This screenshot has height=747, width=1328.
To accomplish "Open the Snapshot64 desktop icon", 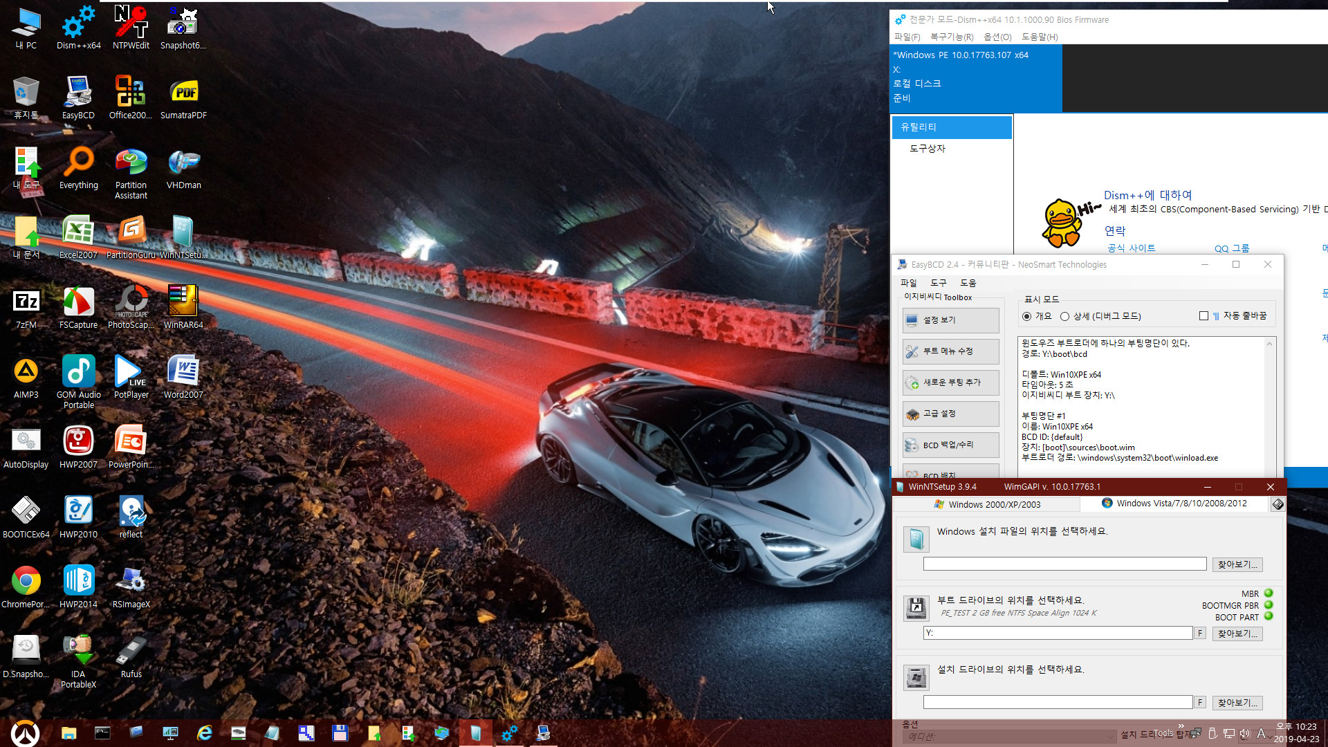I will 183,28.
